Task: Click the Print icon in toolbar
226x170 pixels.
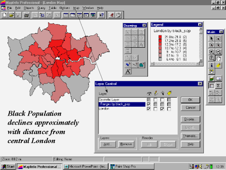Action: coord(26,15)
